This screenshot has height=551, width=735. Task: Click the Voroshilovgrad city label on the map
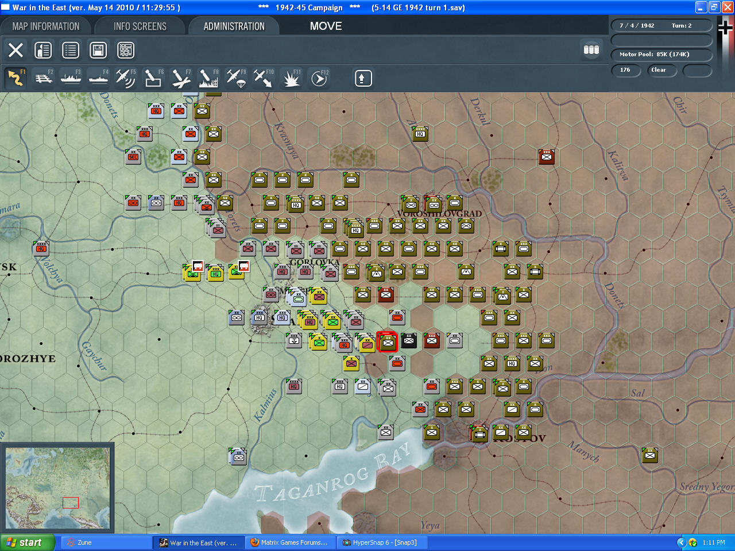[439, 214]
